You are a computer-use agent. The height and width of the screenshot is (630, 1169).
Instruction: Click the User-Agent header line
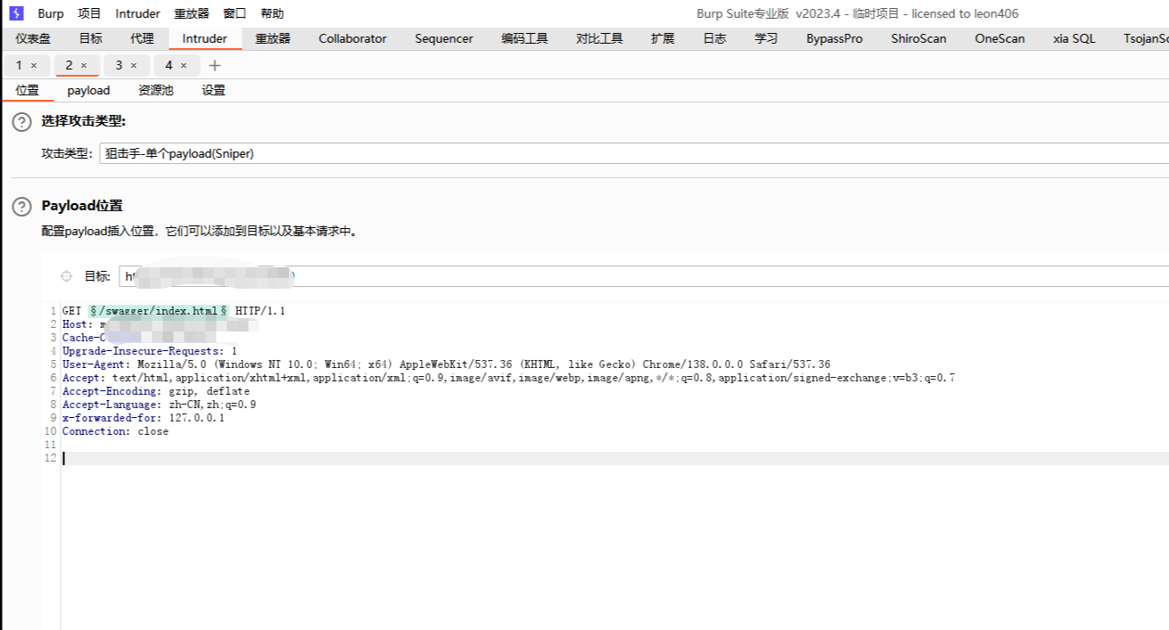[x=446, y=364]
